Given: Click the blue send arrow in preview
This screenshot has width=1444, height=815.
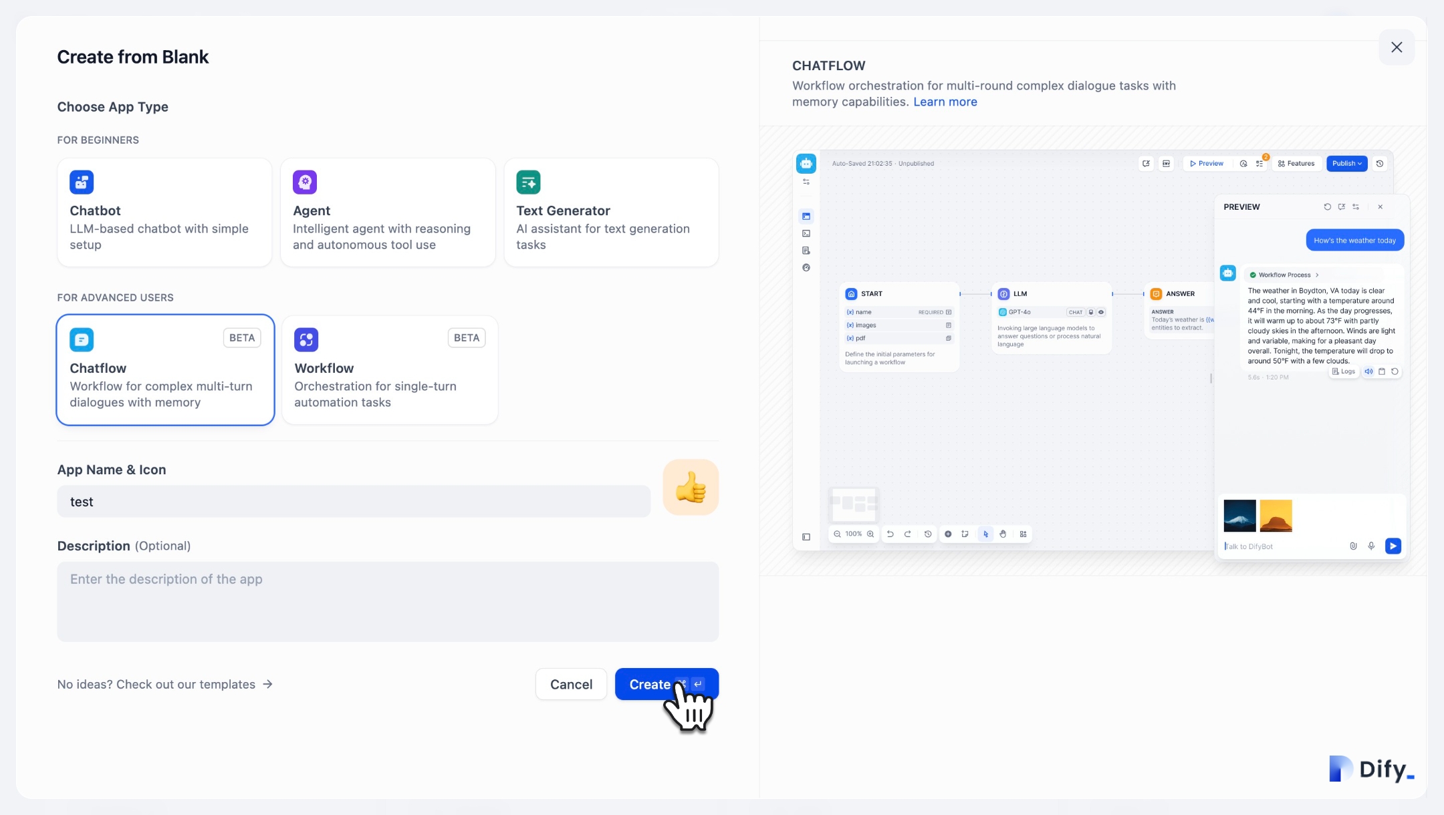Looking at the screenshot, I should pos(1393,546).
